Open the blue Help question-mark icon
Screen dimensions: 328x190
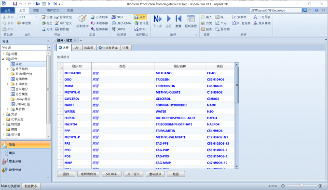click(x=316, y=10)
